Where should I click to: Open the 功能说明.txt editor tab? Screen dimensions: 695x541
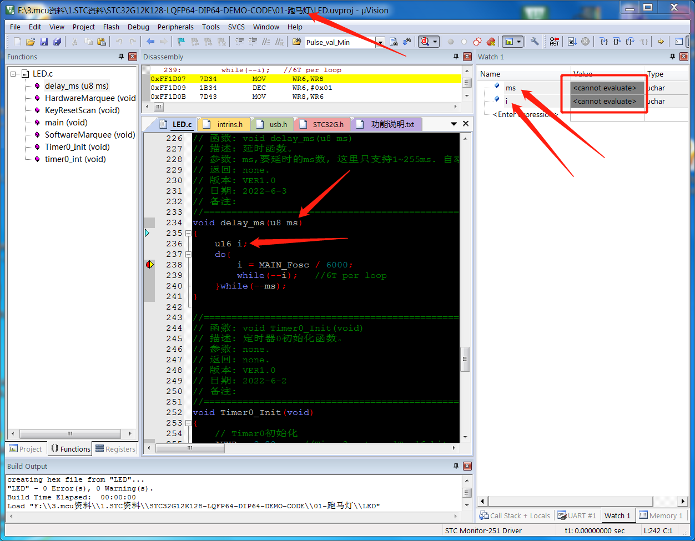click(x=386, y=124)
